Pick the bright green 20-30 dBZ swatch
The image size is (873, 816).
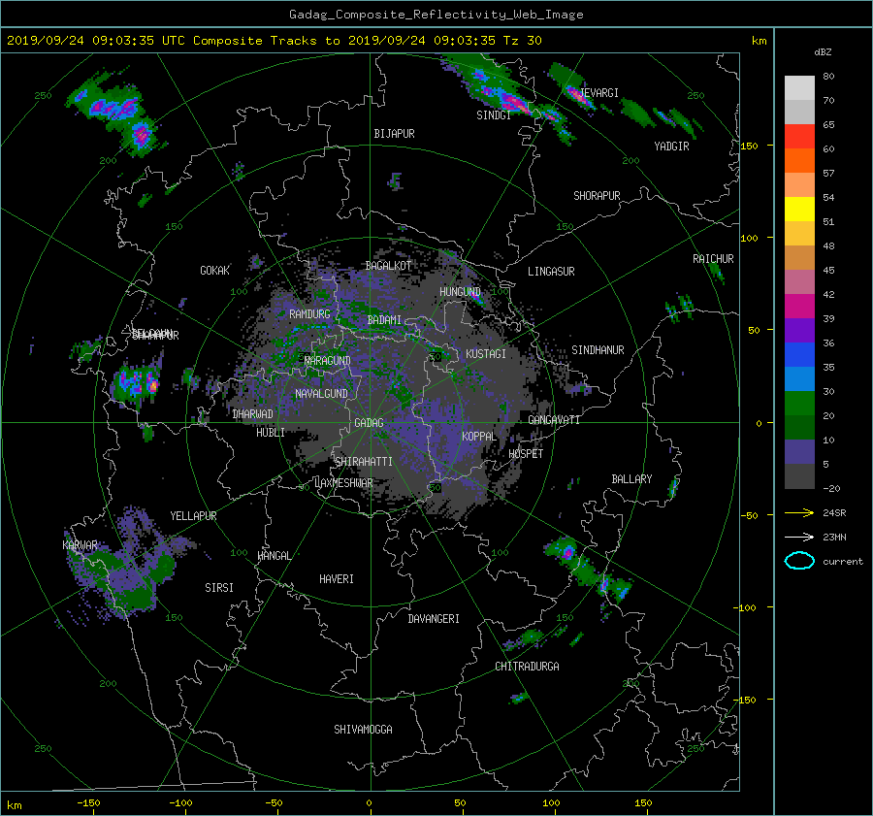tap(799, 403)
